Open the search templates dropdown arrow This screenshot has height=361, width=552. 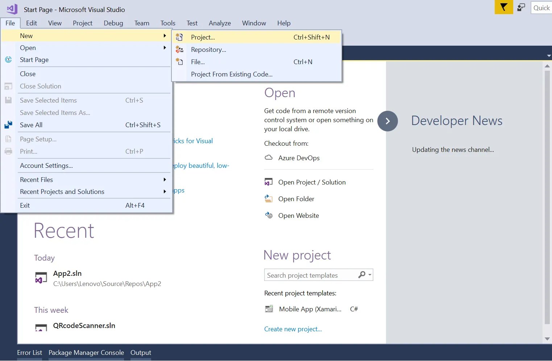pyautogui.click(x=370, y=275)
